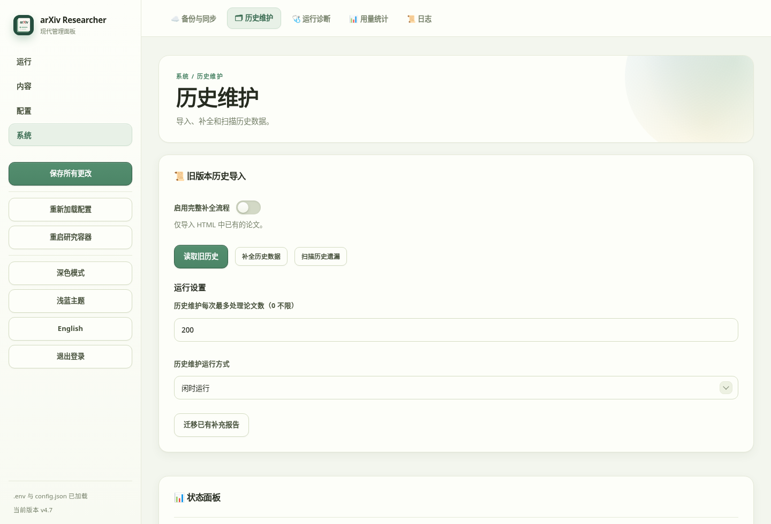Click the 重新加载配置 button
This screenshot has width=771, height=524.
pos(70,210)
